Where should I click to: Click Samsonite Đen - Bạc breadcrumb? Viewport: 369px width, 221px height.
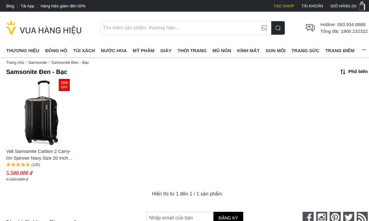(x=70, y=62)
